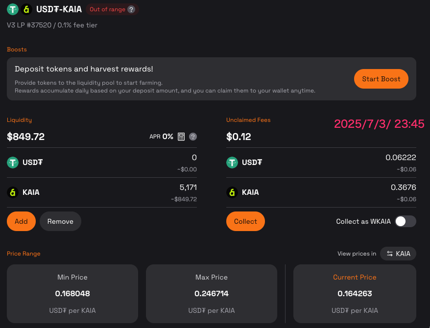
Task: Click the APR 0% text
Action: click(x=161, y=137)
